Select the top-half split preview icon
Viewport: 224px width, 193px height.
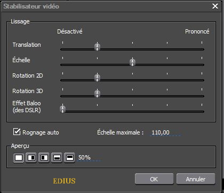(70, 157)
